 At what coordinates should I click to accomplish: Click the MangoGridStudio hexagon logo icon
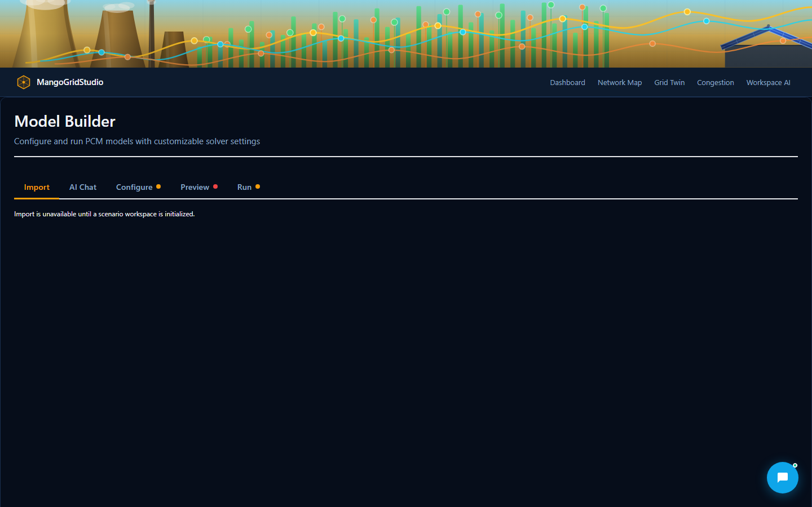point(24,82)
